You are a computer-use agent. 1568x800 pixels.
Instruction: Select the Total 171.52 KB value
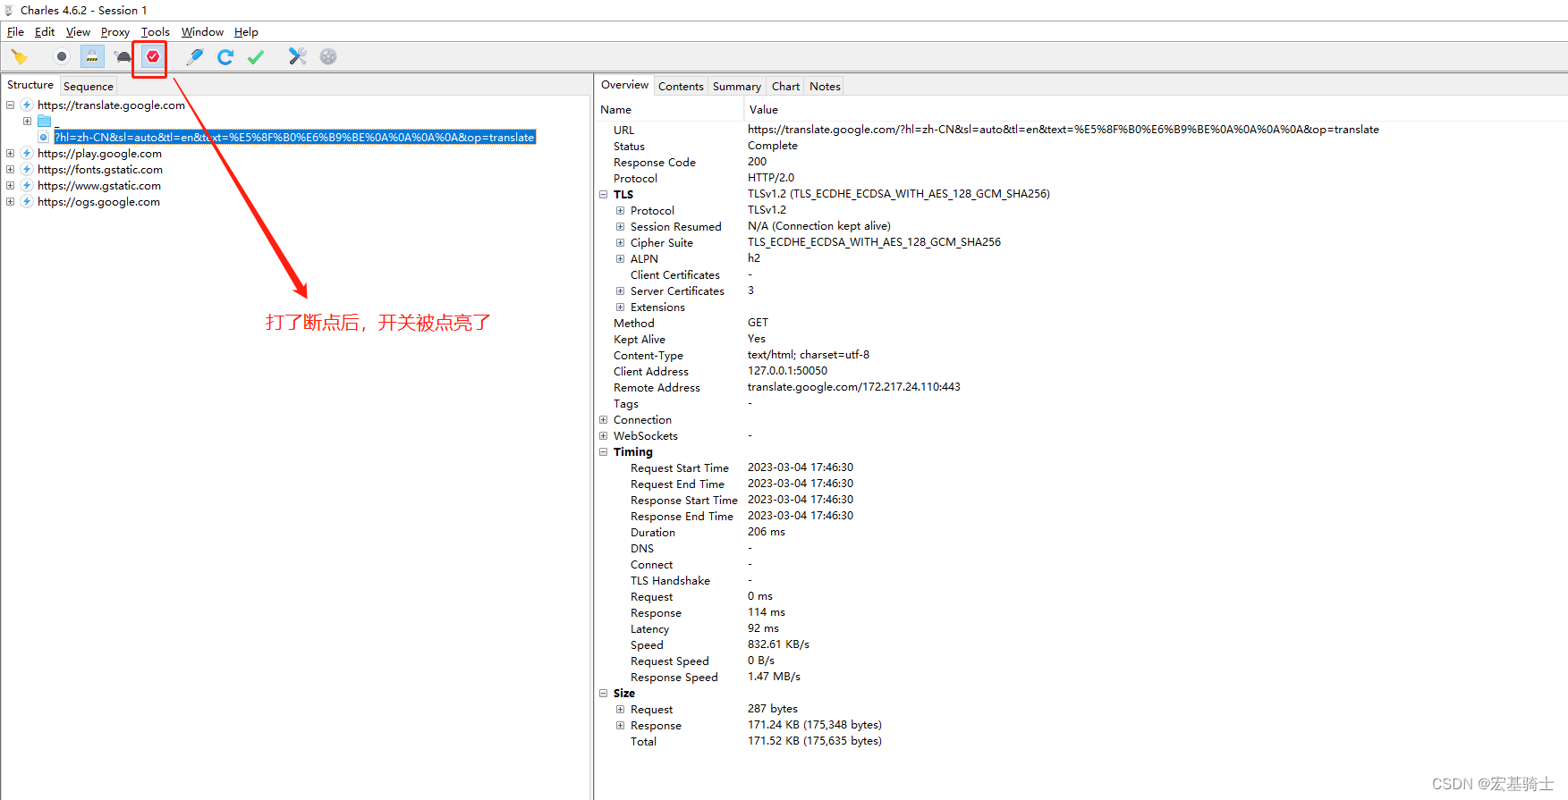(814, 741)
